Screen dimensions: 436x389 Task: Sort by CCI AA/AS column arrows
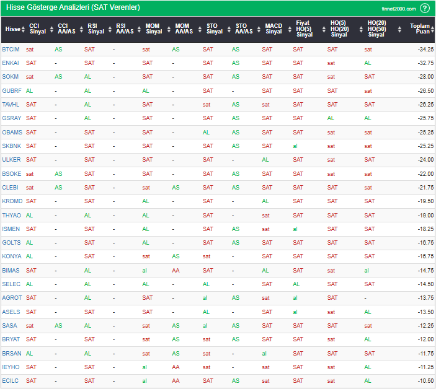point(81,29)
